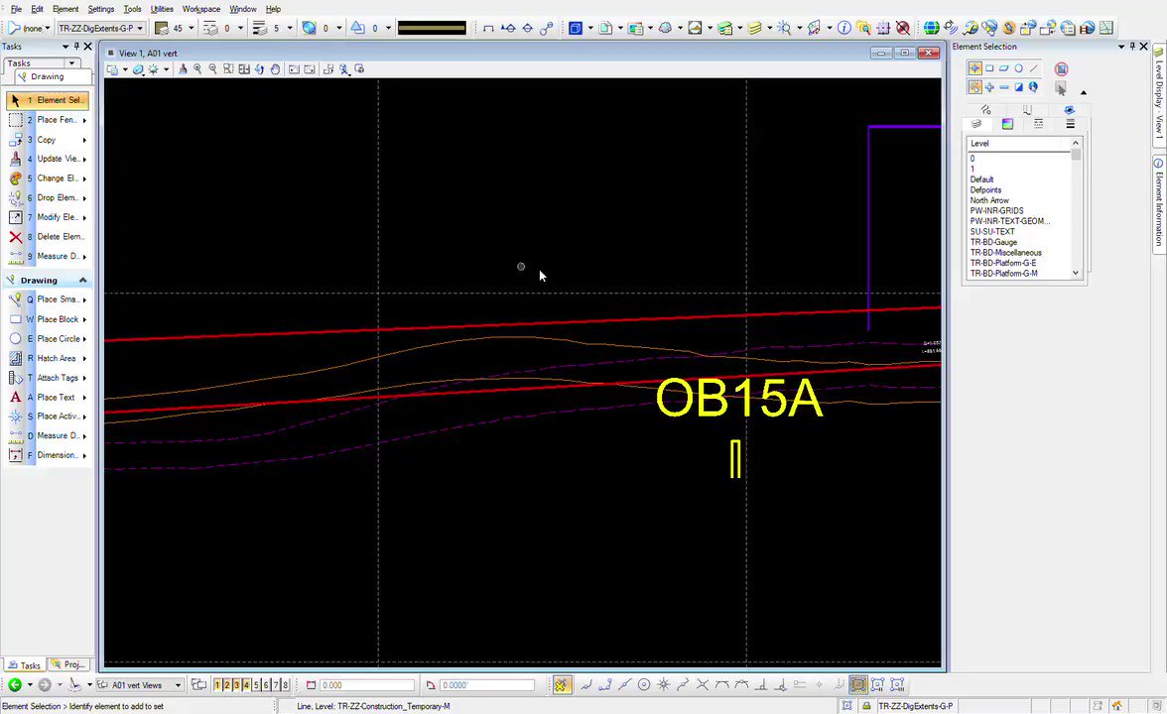Click the Update View icon in view toolbar
The image size is (1167, 714).
183,69
